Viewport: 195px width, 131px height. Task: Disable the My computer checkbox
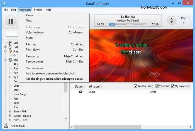[173, 86]
